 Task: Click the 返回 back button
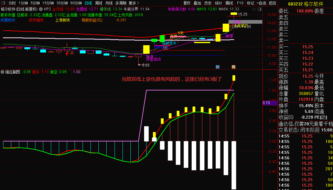(272, 3)
